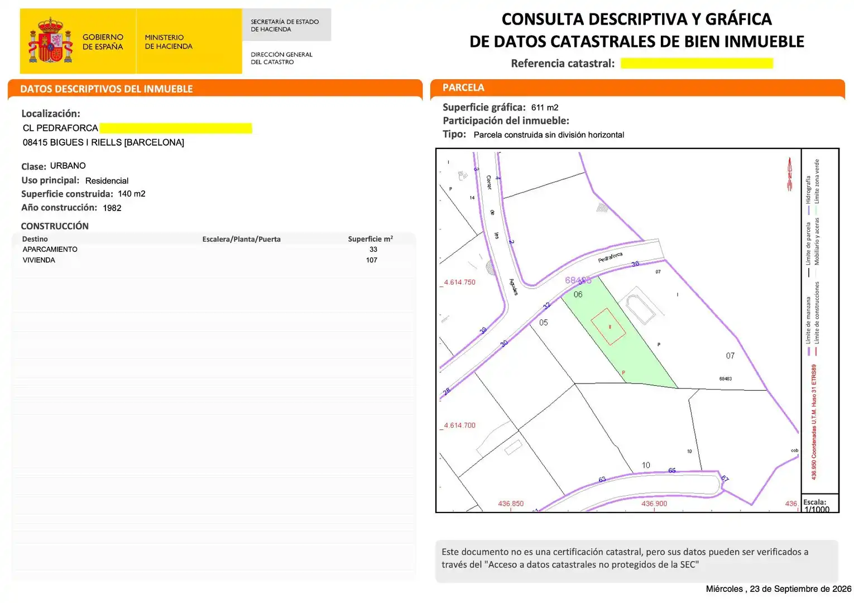Click "Parcela construida sin división horizontal" text
This screenshot has width=854, height=603.
click(549, 135)
